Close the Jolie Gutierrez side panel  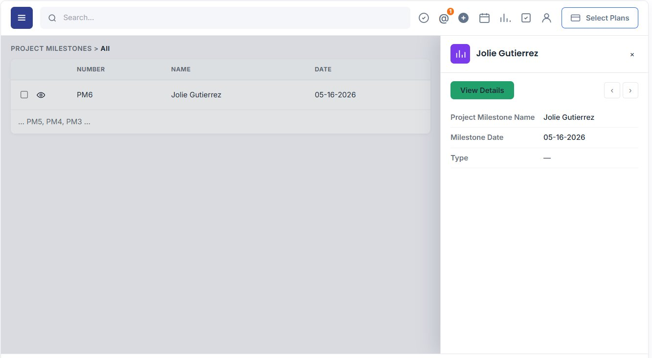click(x=632, y=55)
